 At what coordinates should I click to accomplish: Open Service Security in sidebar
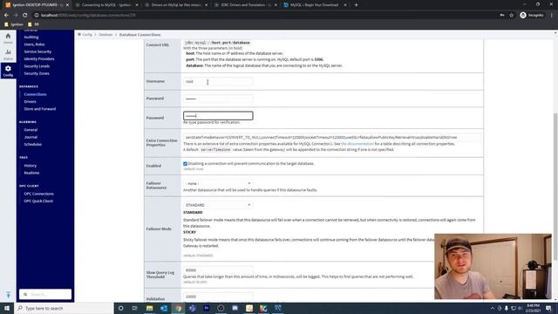point(37,51)
